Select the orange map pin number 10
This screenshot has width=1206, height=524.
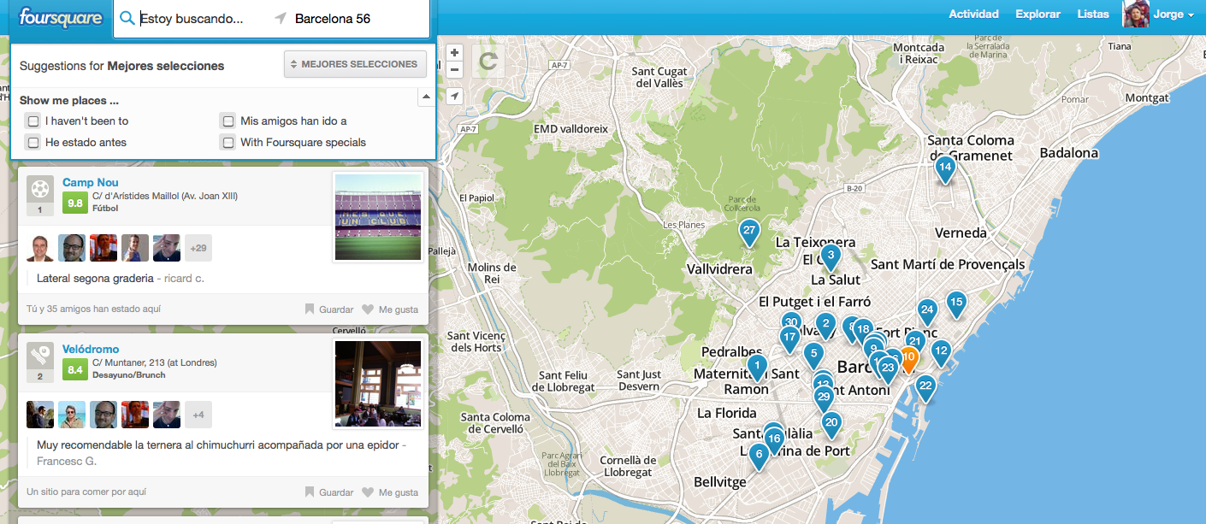[908, 358]
